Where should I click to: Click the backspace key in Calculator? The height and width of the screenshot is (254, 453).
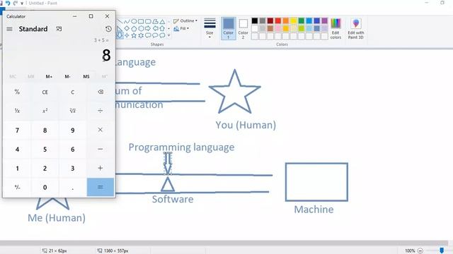101,92
